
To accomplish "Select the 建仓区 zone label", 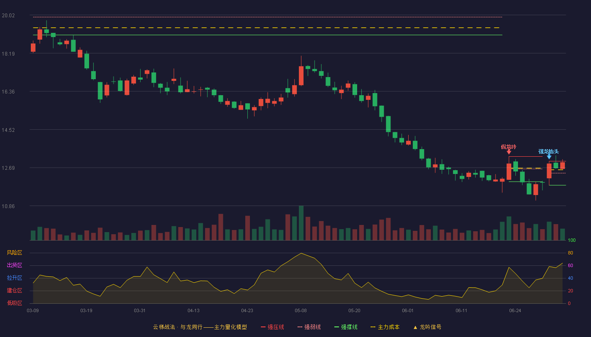I will [x=14, y=291].
